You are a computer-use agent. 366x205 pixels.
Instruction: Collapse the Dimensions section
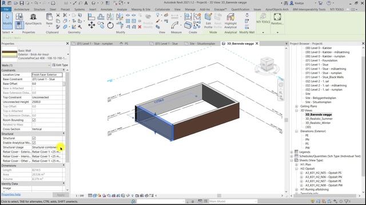63,166
